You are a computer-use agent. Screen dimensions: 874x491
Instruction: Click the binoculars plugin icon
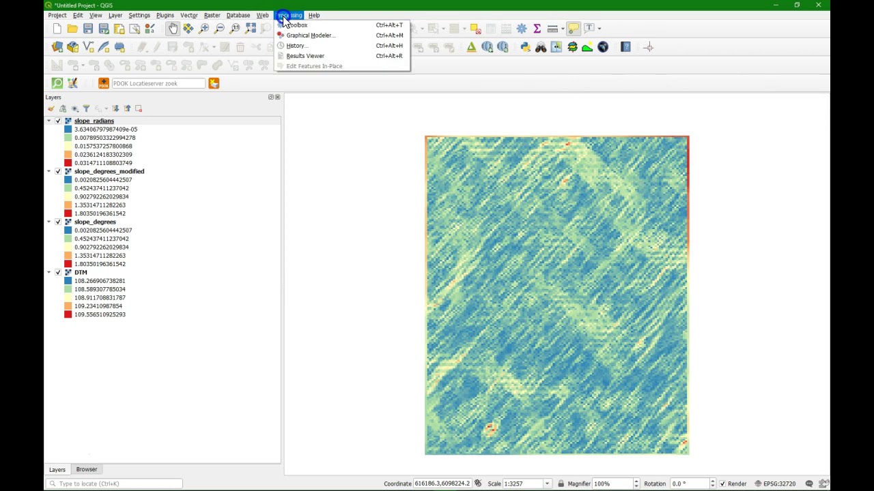tap(541, 47)
